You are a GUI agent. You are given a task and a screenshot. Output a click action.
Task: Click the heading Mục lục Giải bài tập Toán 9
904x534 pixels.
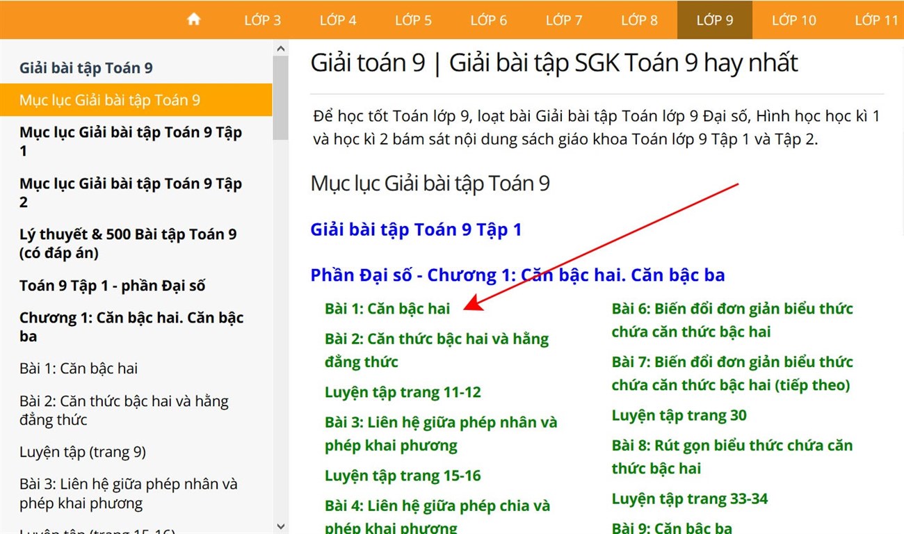pyautogui.click(x=430, y=184)
